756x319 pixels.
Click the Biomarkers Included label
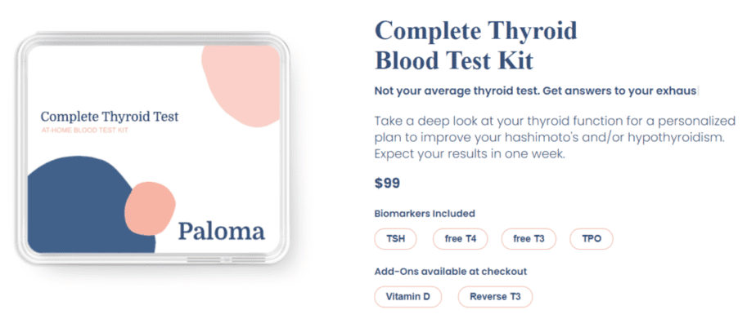tap(425, 213)
